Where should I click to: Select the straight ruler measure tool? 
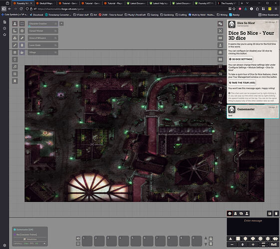click(22, 38)
